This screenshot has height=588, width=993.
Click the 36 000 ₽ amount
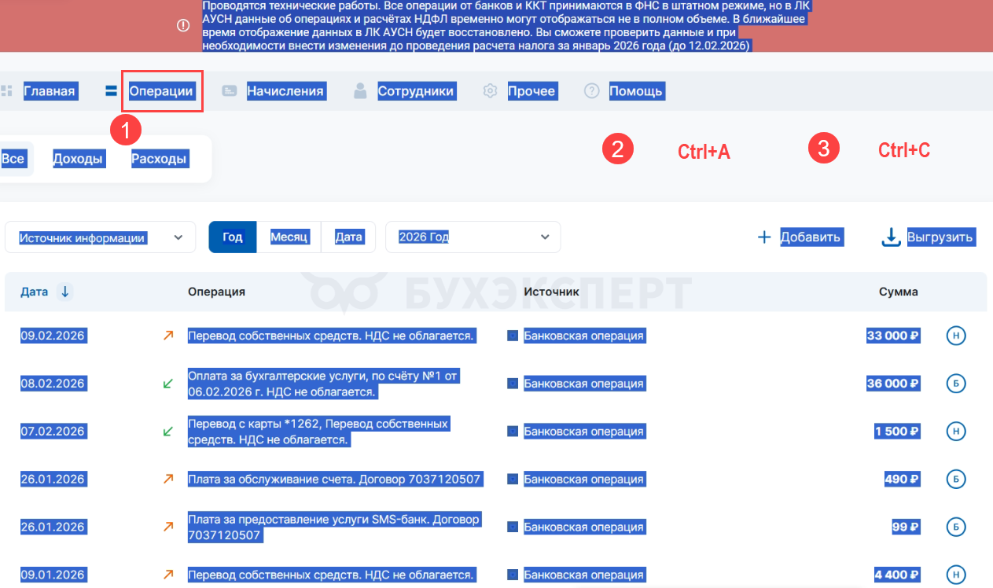click(x=893, y=384)
